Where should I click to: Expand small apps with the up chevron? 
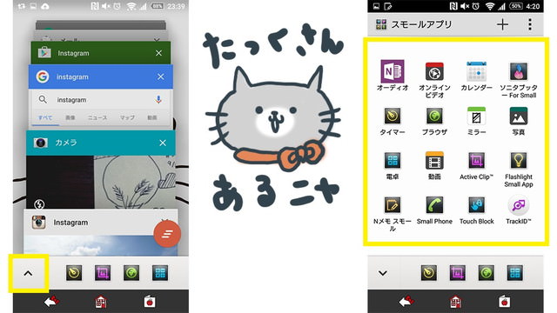pos(28,273)
